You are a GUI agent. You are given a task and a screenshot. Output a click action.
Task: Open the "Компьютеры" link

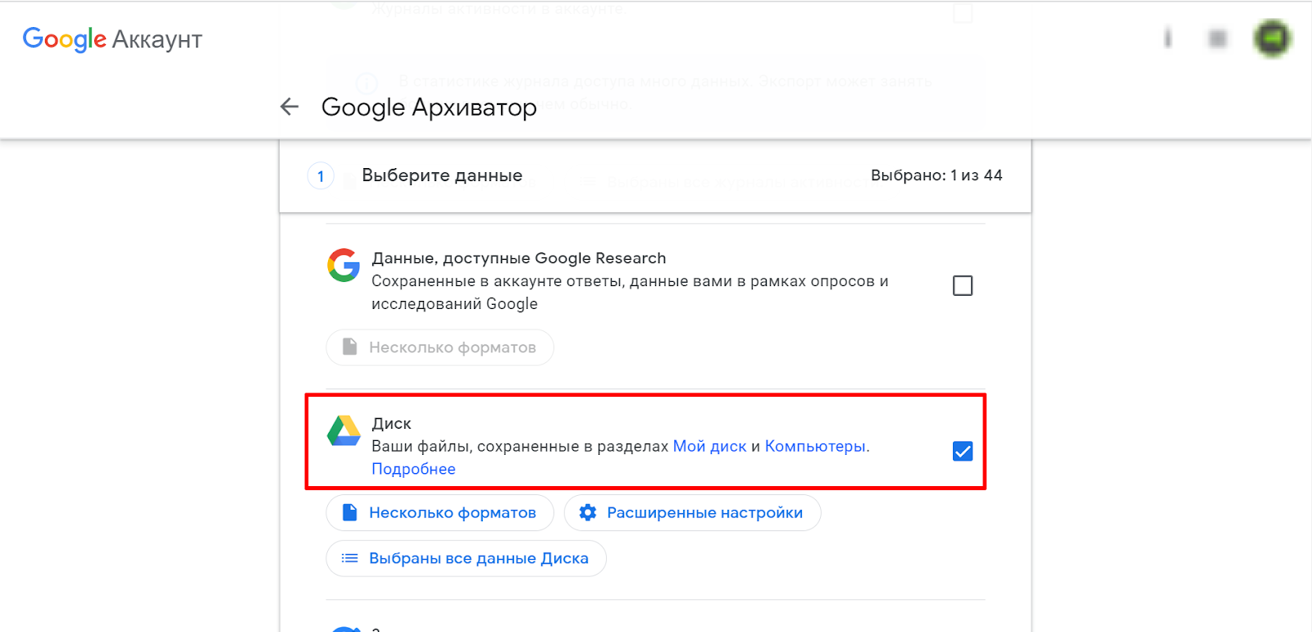pyautogui.click(x=815, y=447)
